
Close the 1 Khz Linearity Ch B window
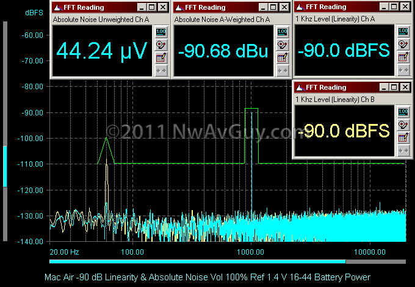pyautogui.click(x=405, y=87)
